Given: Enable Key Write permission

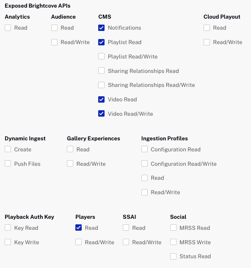Looking at the screenshot, I should pos(8,242).
